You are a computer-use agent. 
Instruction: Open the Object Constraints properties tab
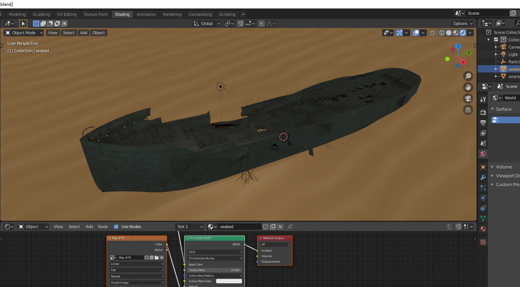483,208
